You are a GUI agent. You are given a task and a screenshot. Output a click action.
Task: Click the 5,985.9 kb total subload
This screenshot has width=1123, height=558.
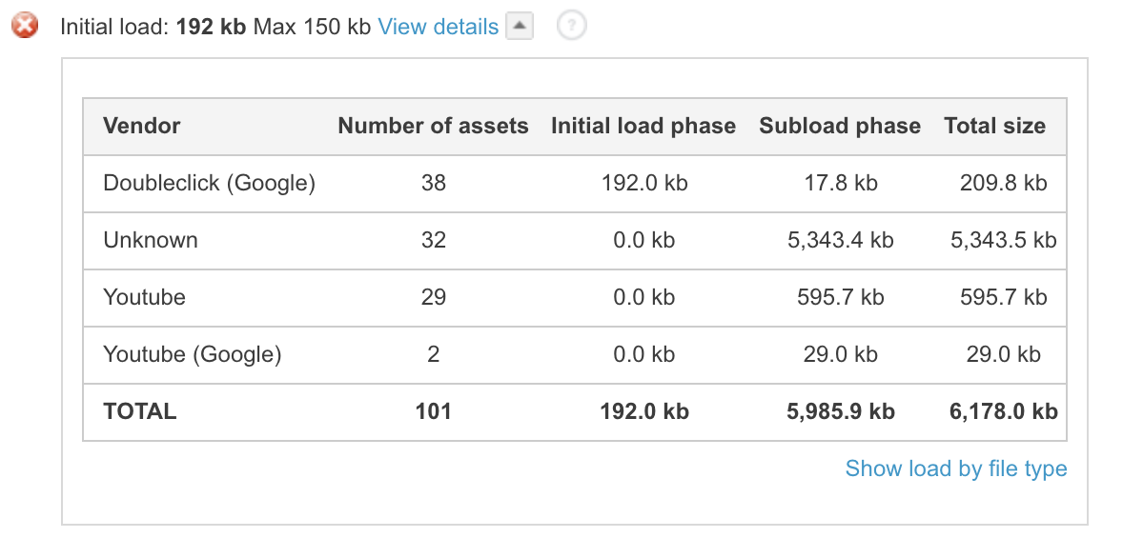pos(840,411)
